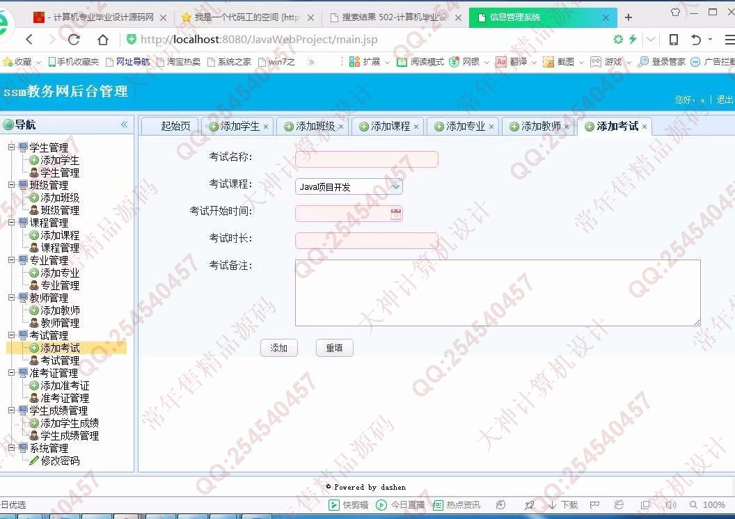Open the 游戏 games toolbar item
This screenshot has width=735, height=519.
pyautogui.click(x=606, y=62)
